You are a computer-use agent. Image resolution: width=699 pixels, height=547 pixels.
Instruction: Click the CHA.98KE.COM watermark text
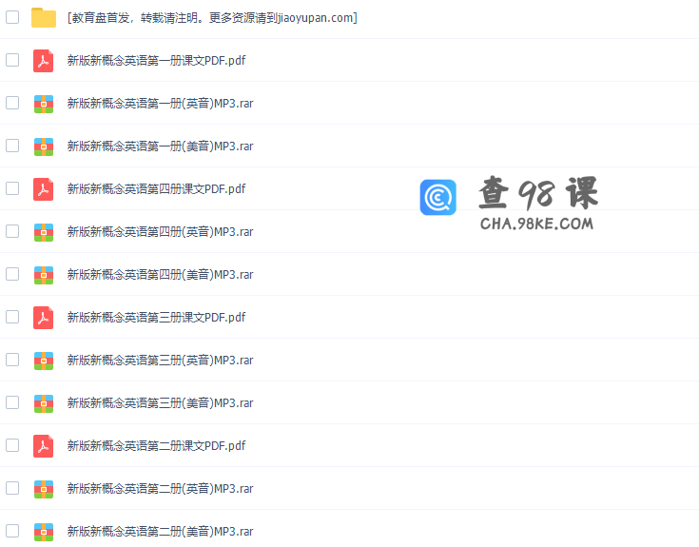click(536, 224)
